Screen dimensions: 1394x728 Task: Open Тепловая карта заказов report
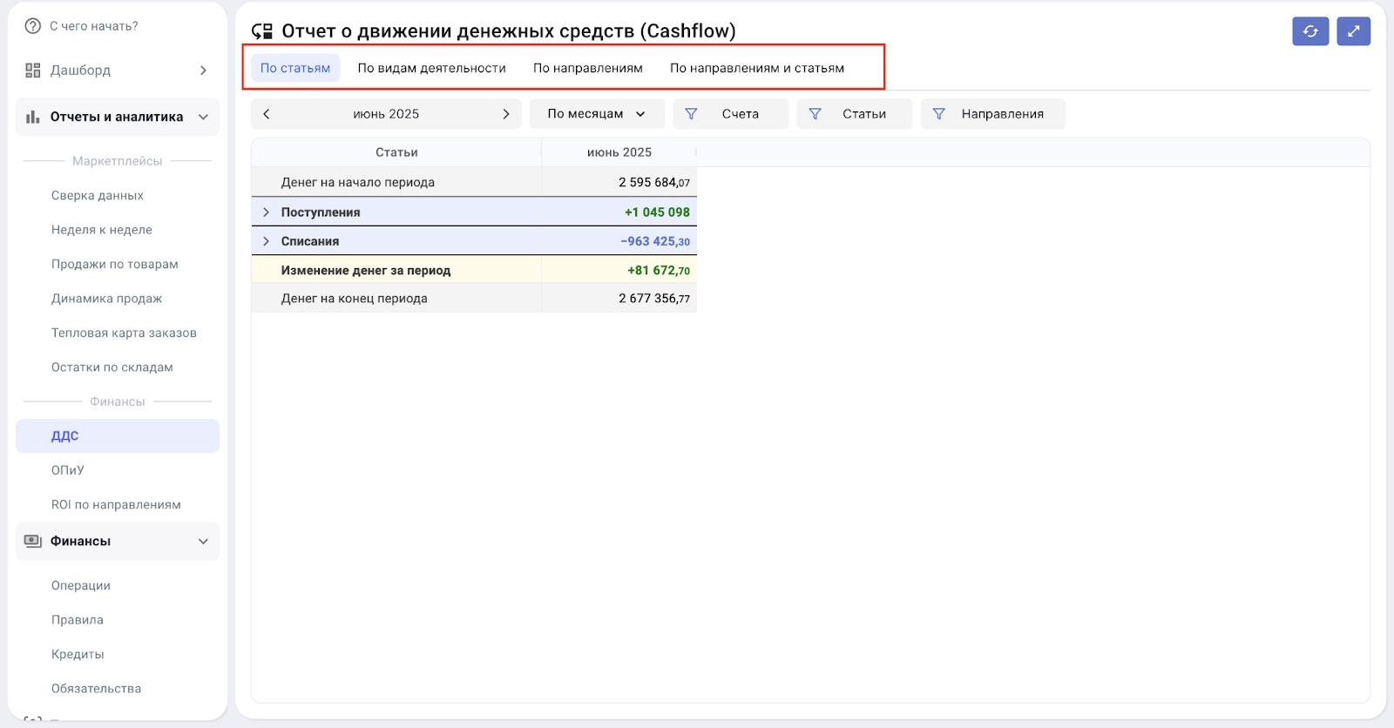point(124,333)
